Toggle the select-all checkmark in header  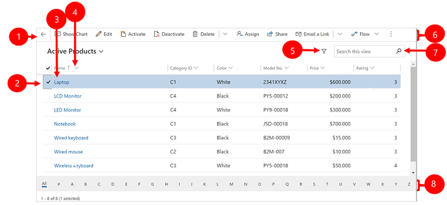point(48,68)
